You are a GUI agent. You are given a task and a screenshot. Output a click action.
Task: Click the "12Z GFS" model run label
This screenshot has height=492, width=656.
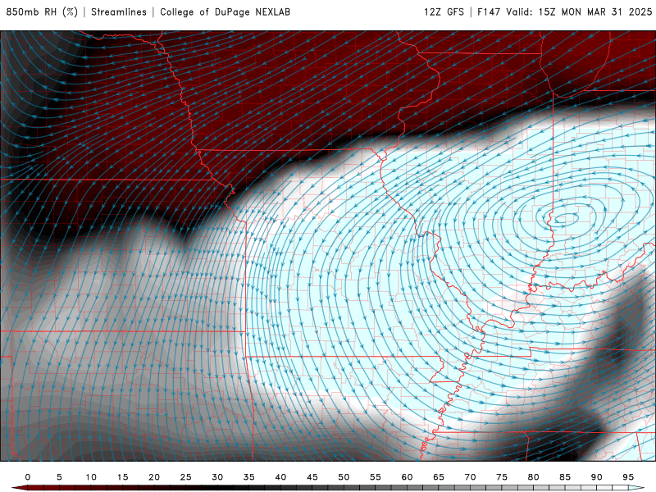point(444,11)
